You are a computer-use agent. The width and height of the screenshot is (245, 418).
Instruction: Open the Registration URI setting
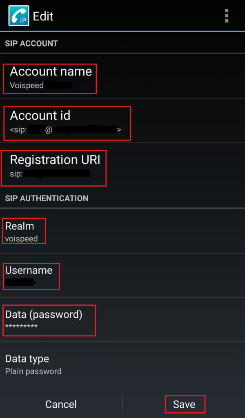122,165
